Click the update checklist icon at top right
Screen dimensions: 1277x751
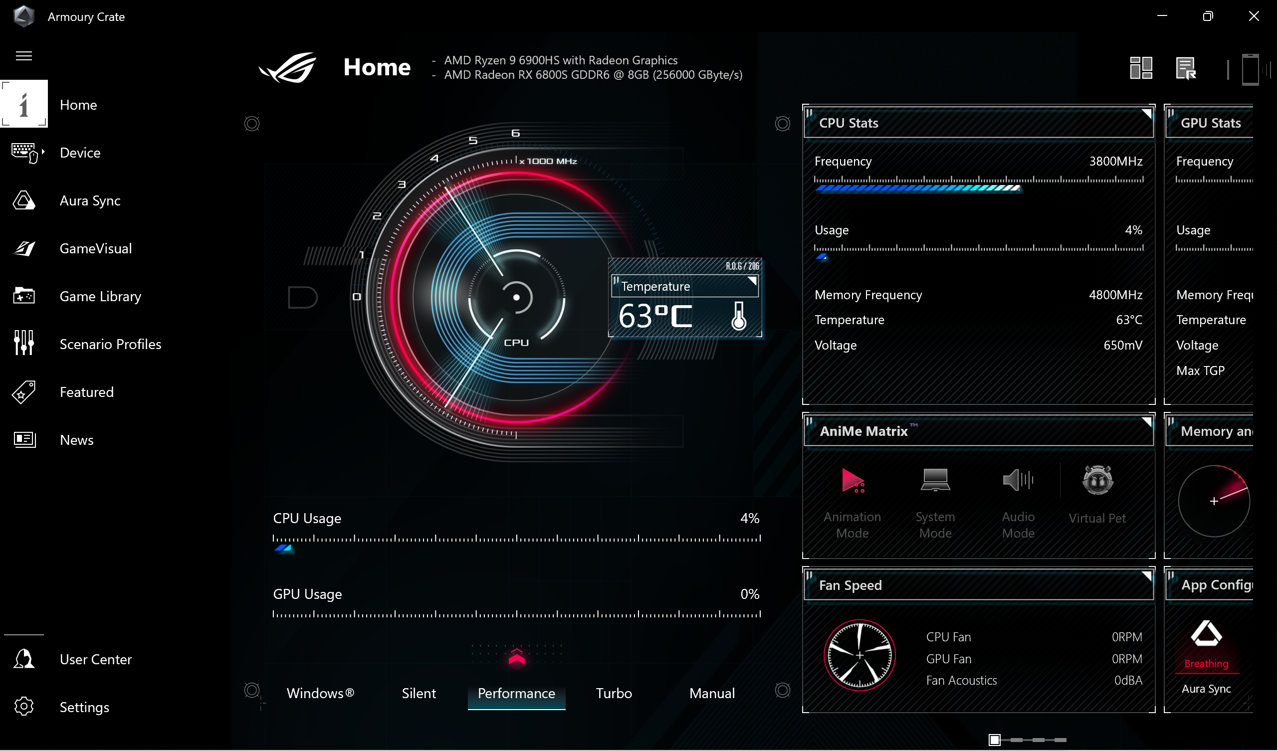(x=1186, y=68)
